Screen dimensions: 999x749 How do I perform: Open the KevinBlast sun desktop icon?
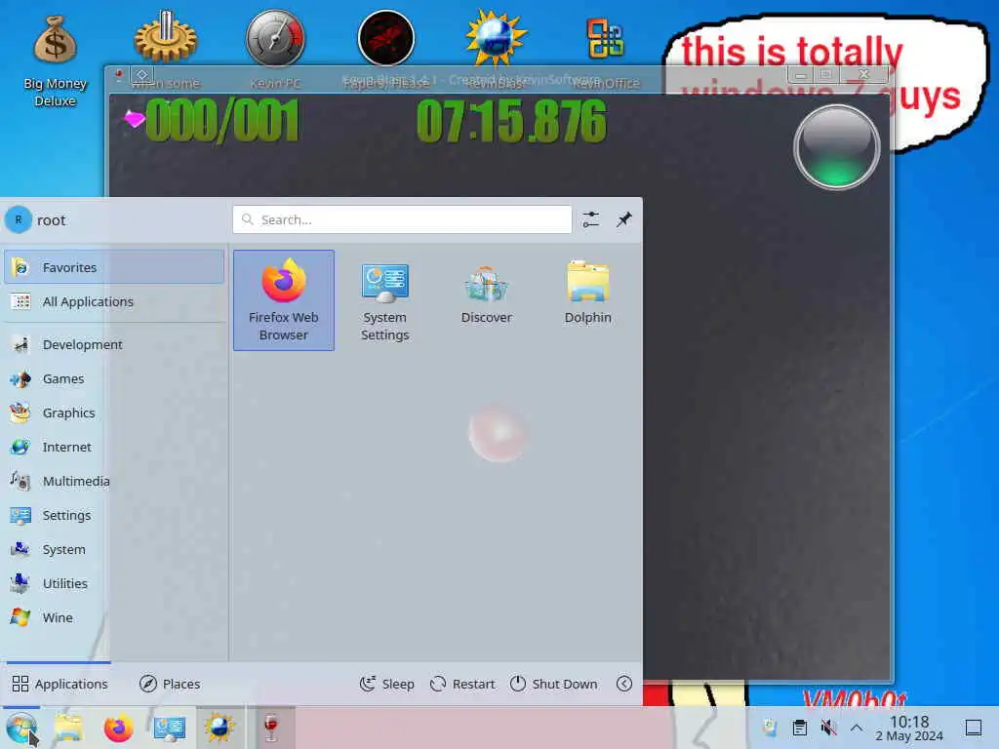tap(496, 49)
